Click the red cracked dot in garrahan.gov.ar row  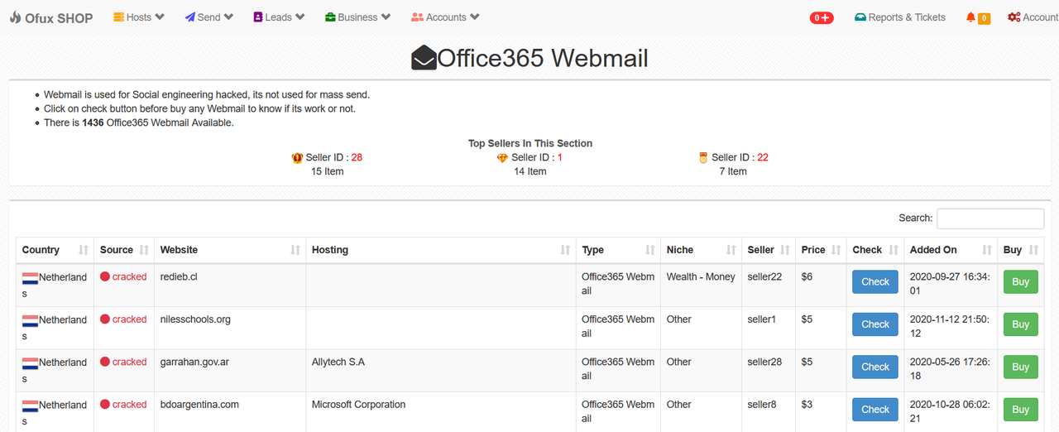(105, 362)
